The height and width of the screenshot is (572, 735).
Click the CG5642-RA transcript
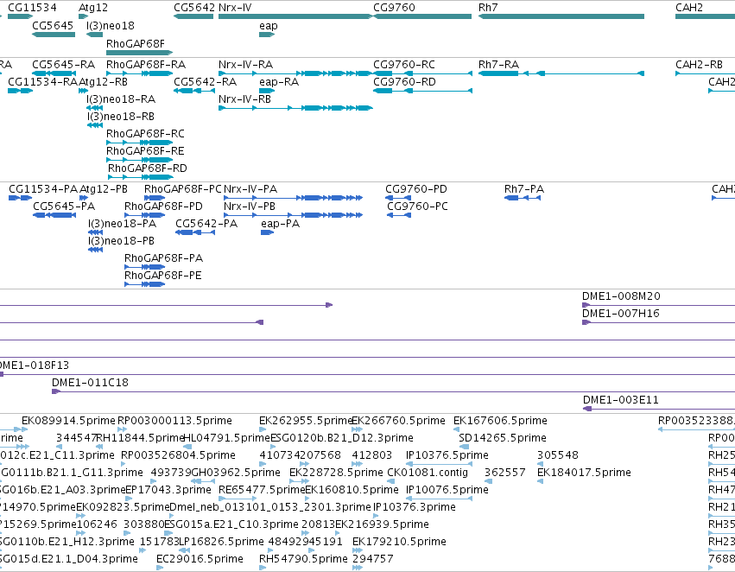point(194,91)
